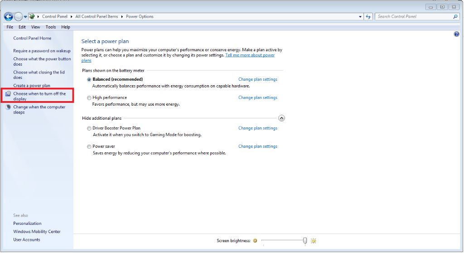Viewport: 464px width, 253px height.
Task: Maximize the Power Options window
Action: pyautogui.click(x=442, y=7)
